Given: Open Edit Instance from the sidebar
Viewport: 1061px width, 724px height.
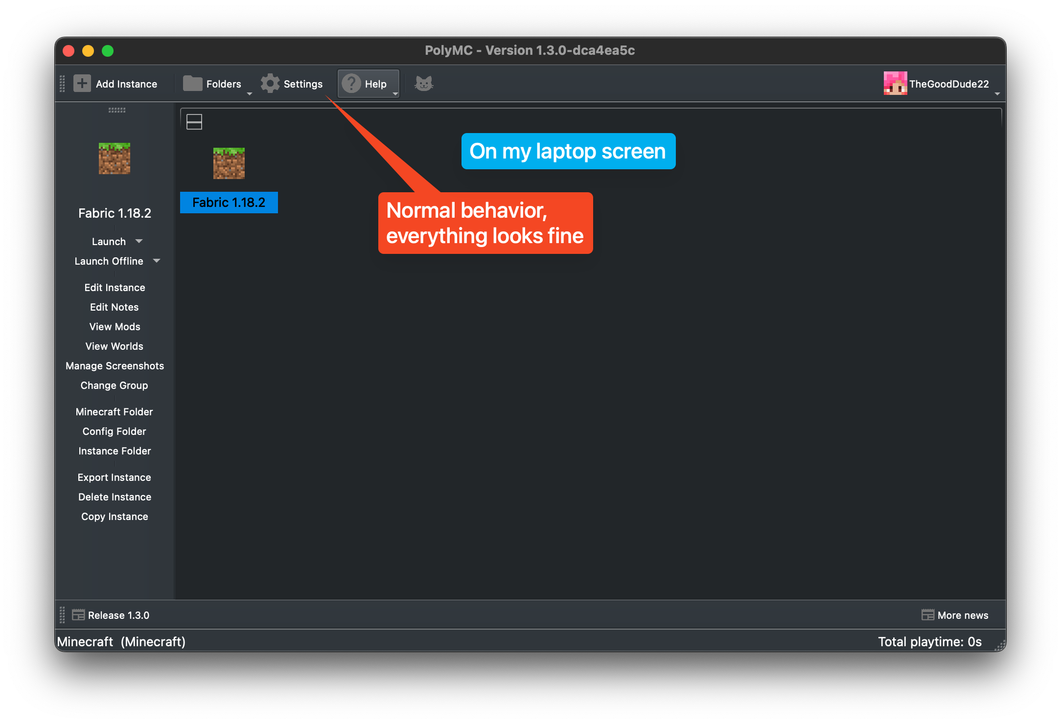Looking at the screenshot, I should (115, 287).
